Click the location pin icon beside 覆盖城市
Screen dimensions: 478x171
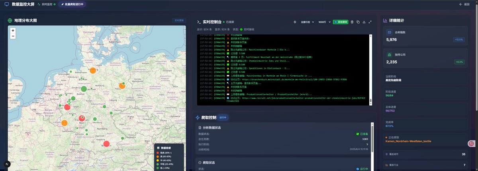[387, 154]
